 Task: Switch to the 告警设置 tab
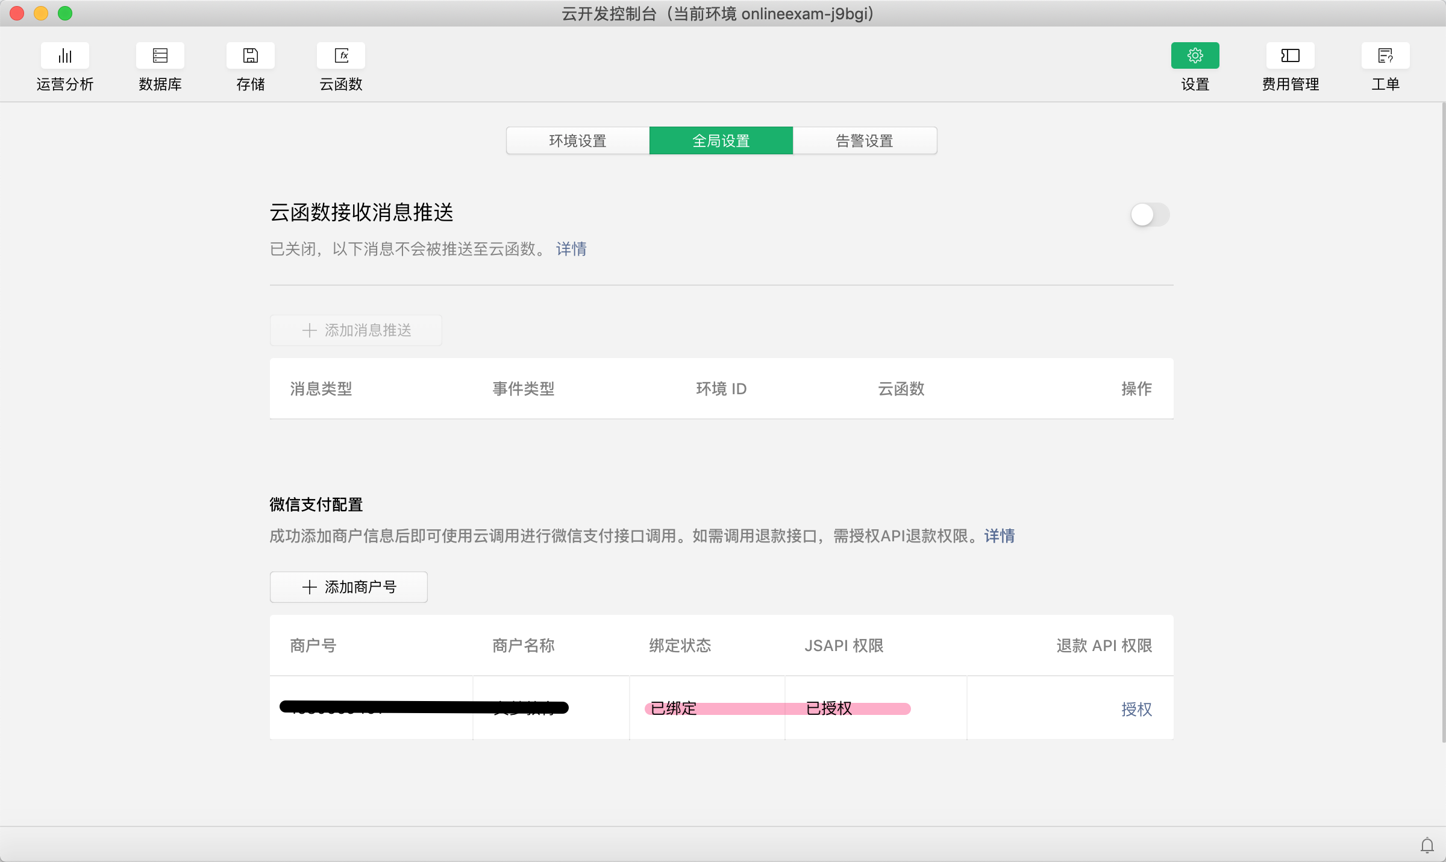(x=864, y=141)
